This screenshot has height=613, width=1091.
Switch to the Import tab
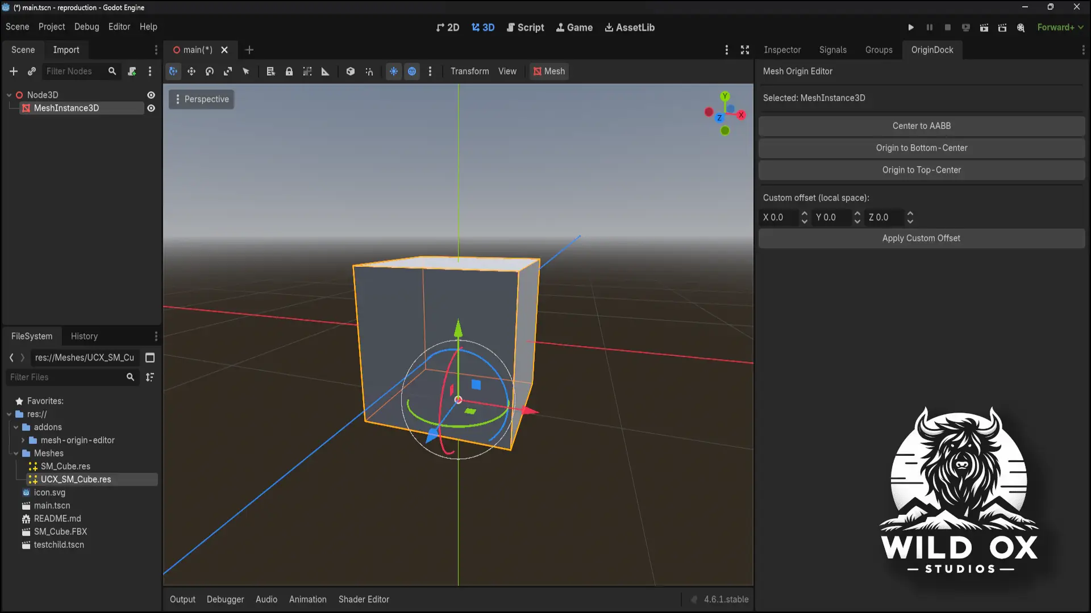click(x=66, y=50)
